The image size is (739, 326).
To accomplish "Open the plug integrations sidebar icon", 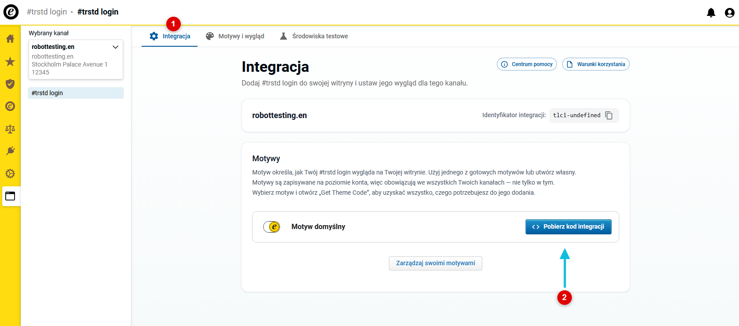I will coord(10,151).
